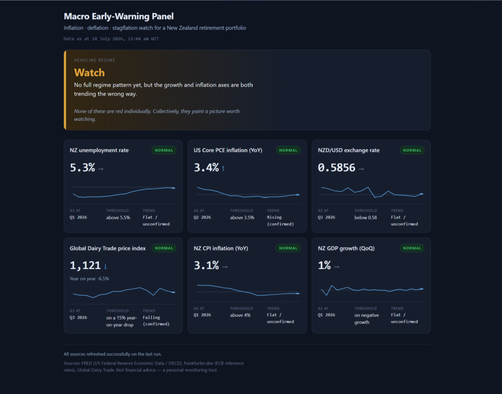Click the 5.3% unemployment value
502x394 pixels.
(82, 168)
